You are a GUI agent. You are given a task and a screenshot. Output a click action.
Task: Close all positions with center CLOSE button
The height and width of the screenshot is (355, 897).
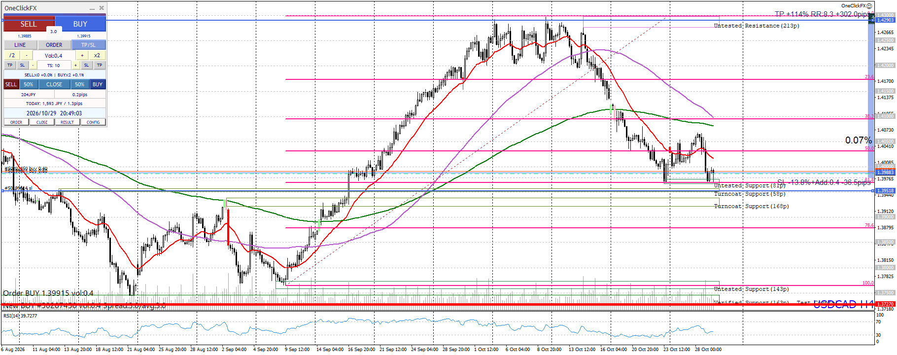coord(54,84)
